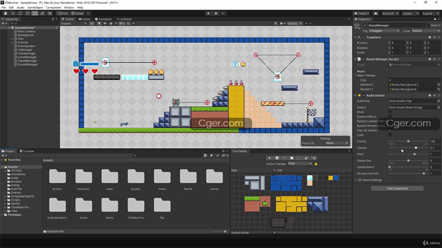Select the Tile Palette box fill tool
This screenshot has height=248, width=442.
pyautogui.click(x=292, y=158)
